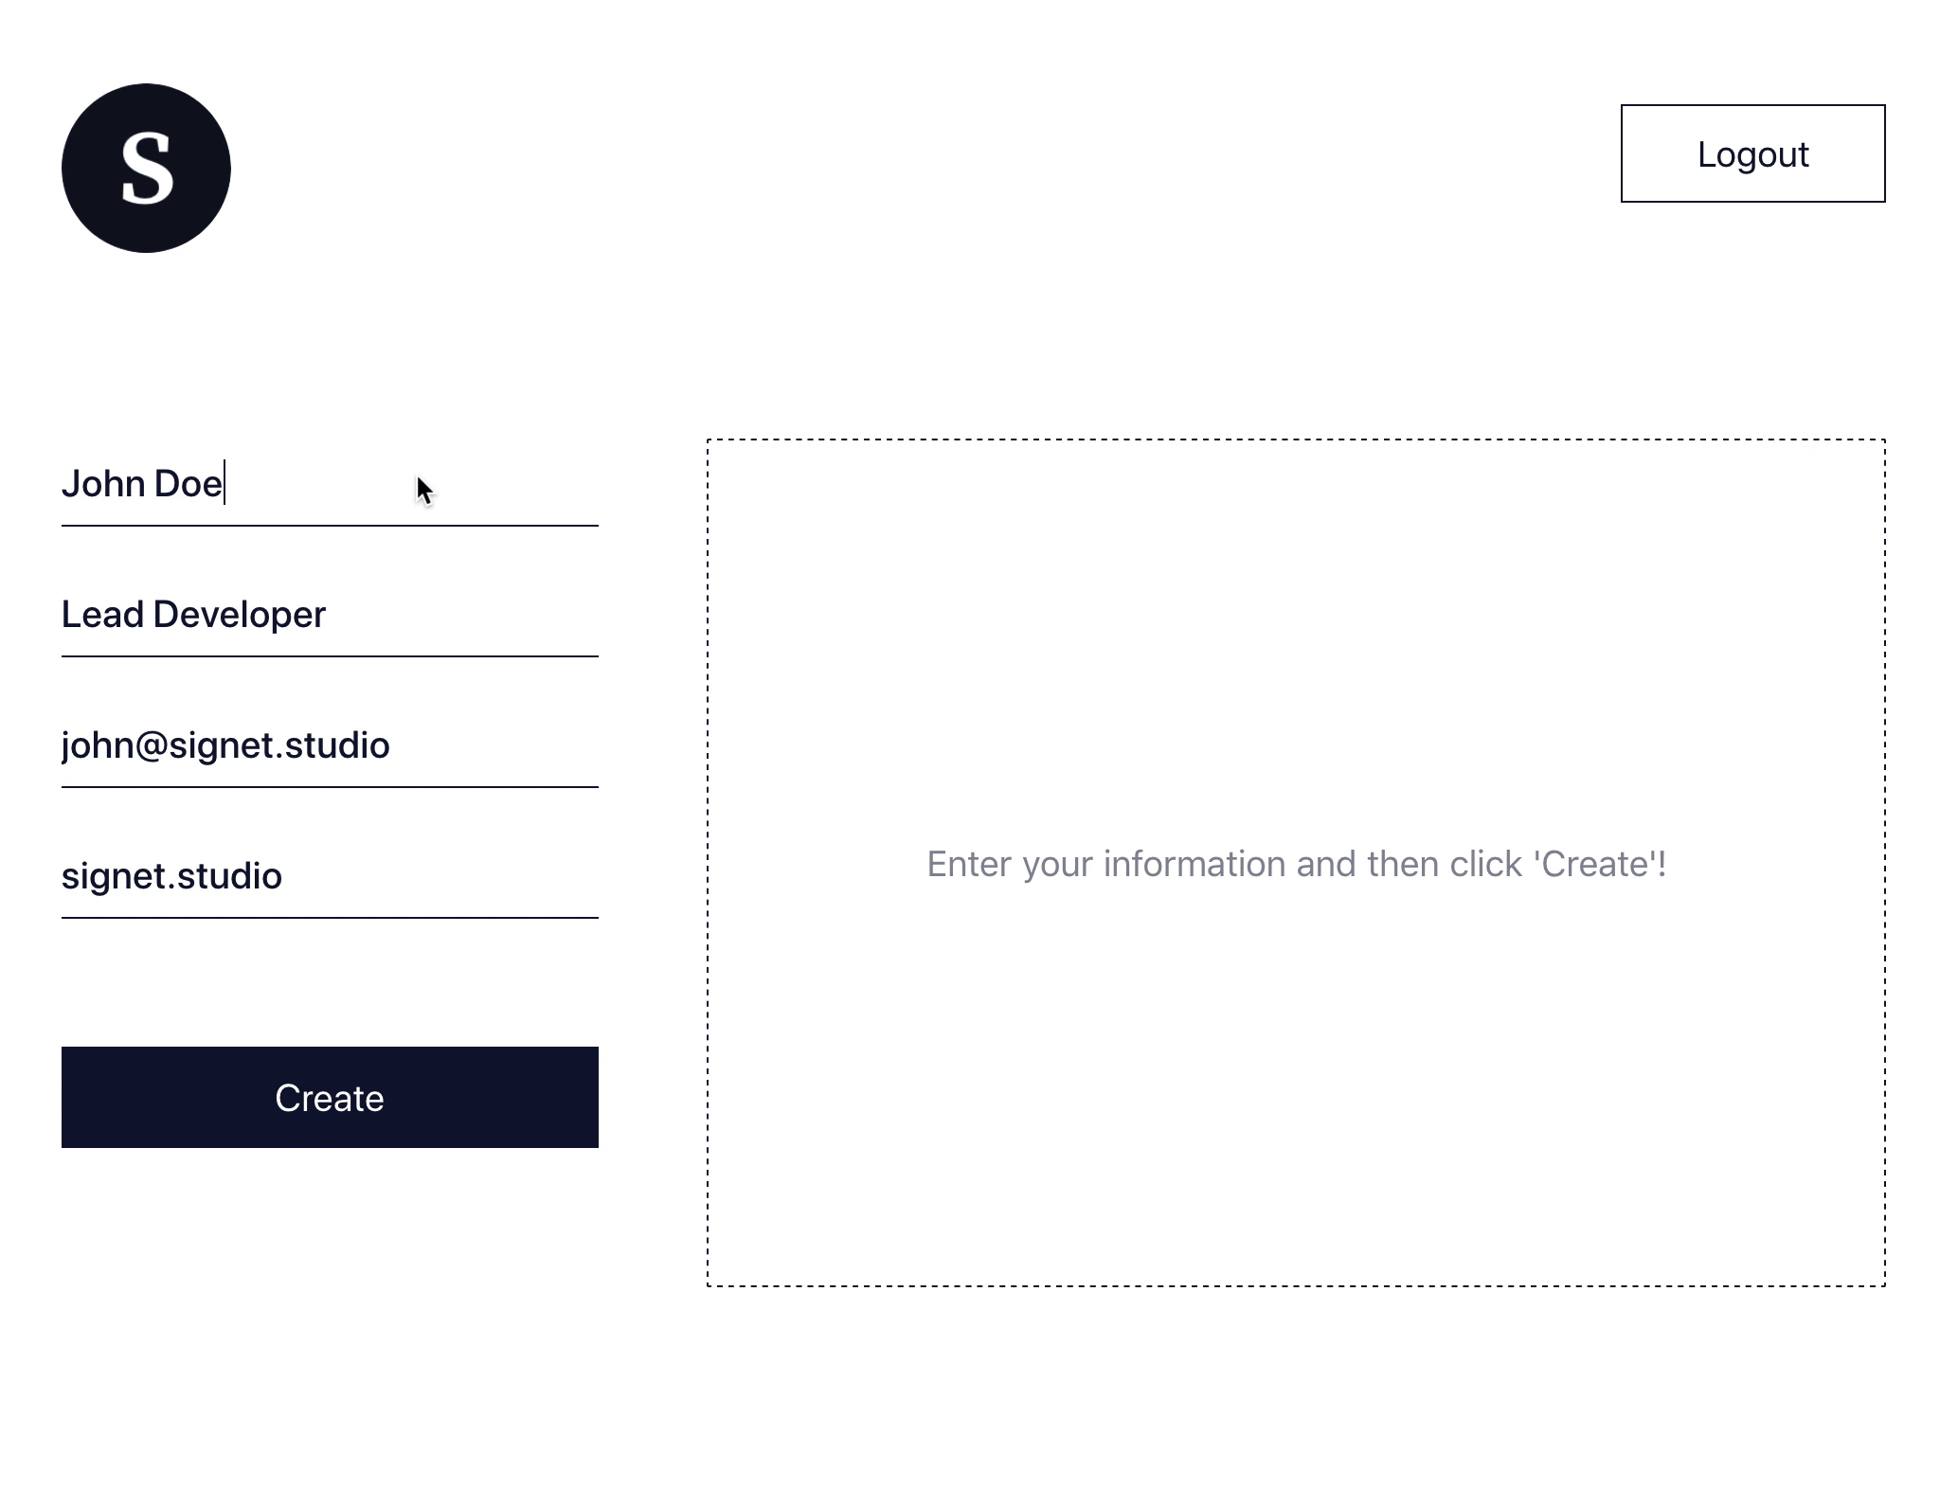Screen dimensions: 1940x1489
Task: Log out using the Logout button
Action: click(1752, 153)
